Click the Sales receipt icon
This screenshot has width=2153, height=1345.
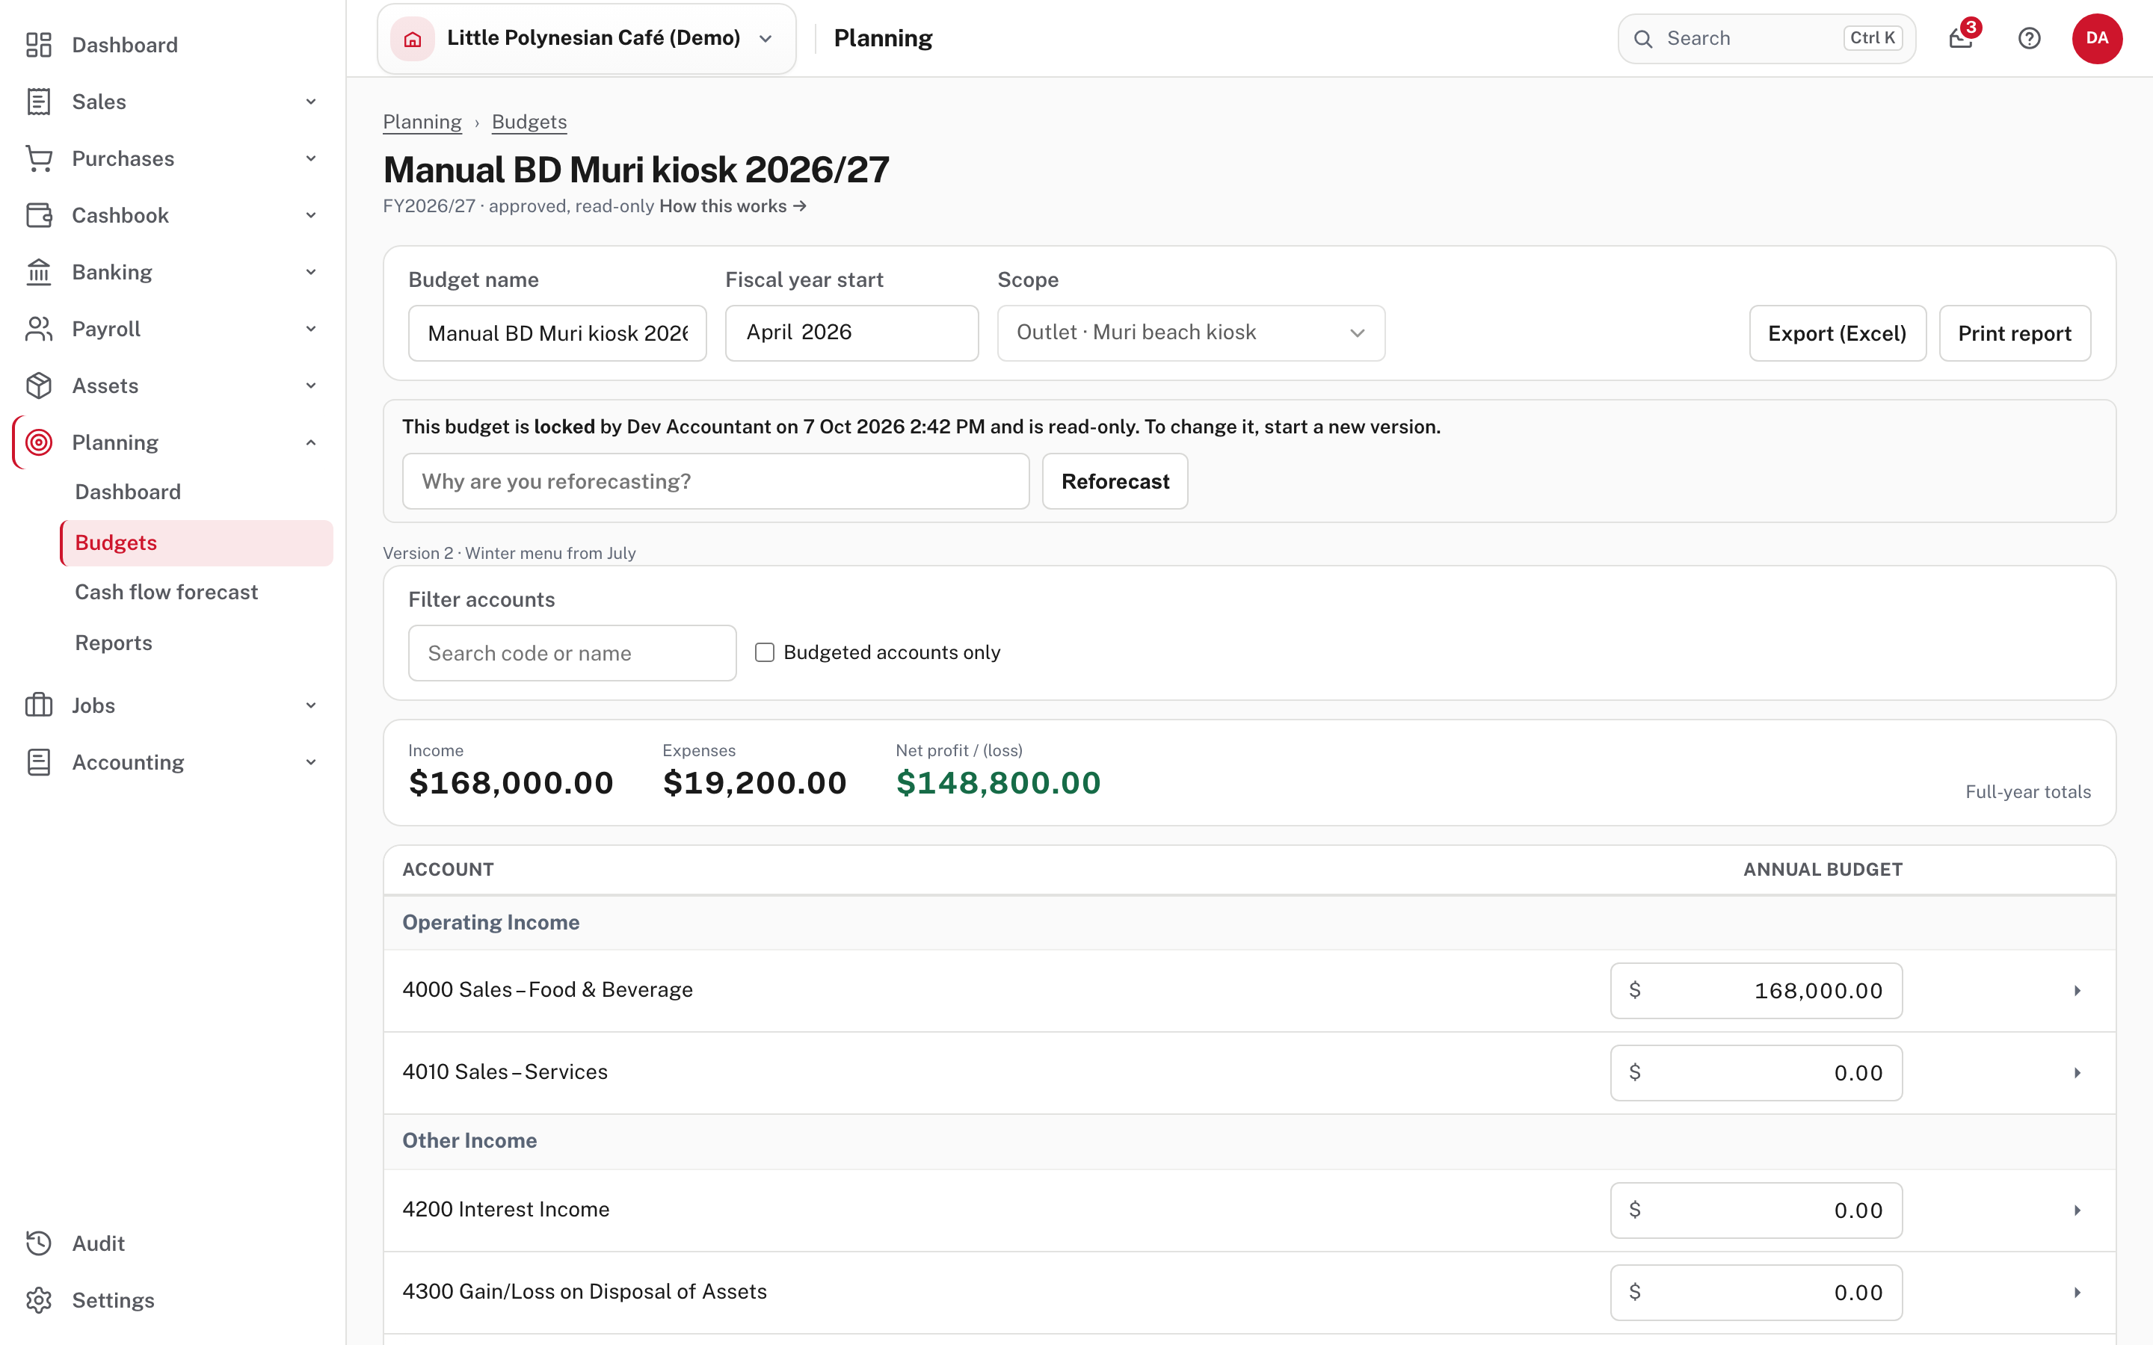[x=38, y=102]
